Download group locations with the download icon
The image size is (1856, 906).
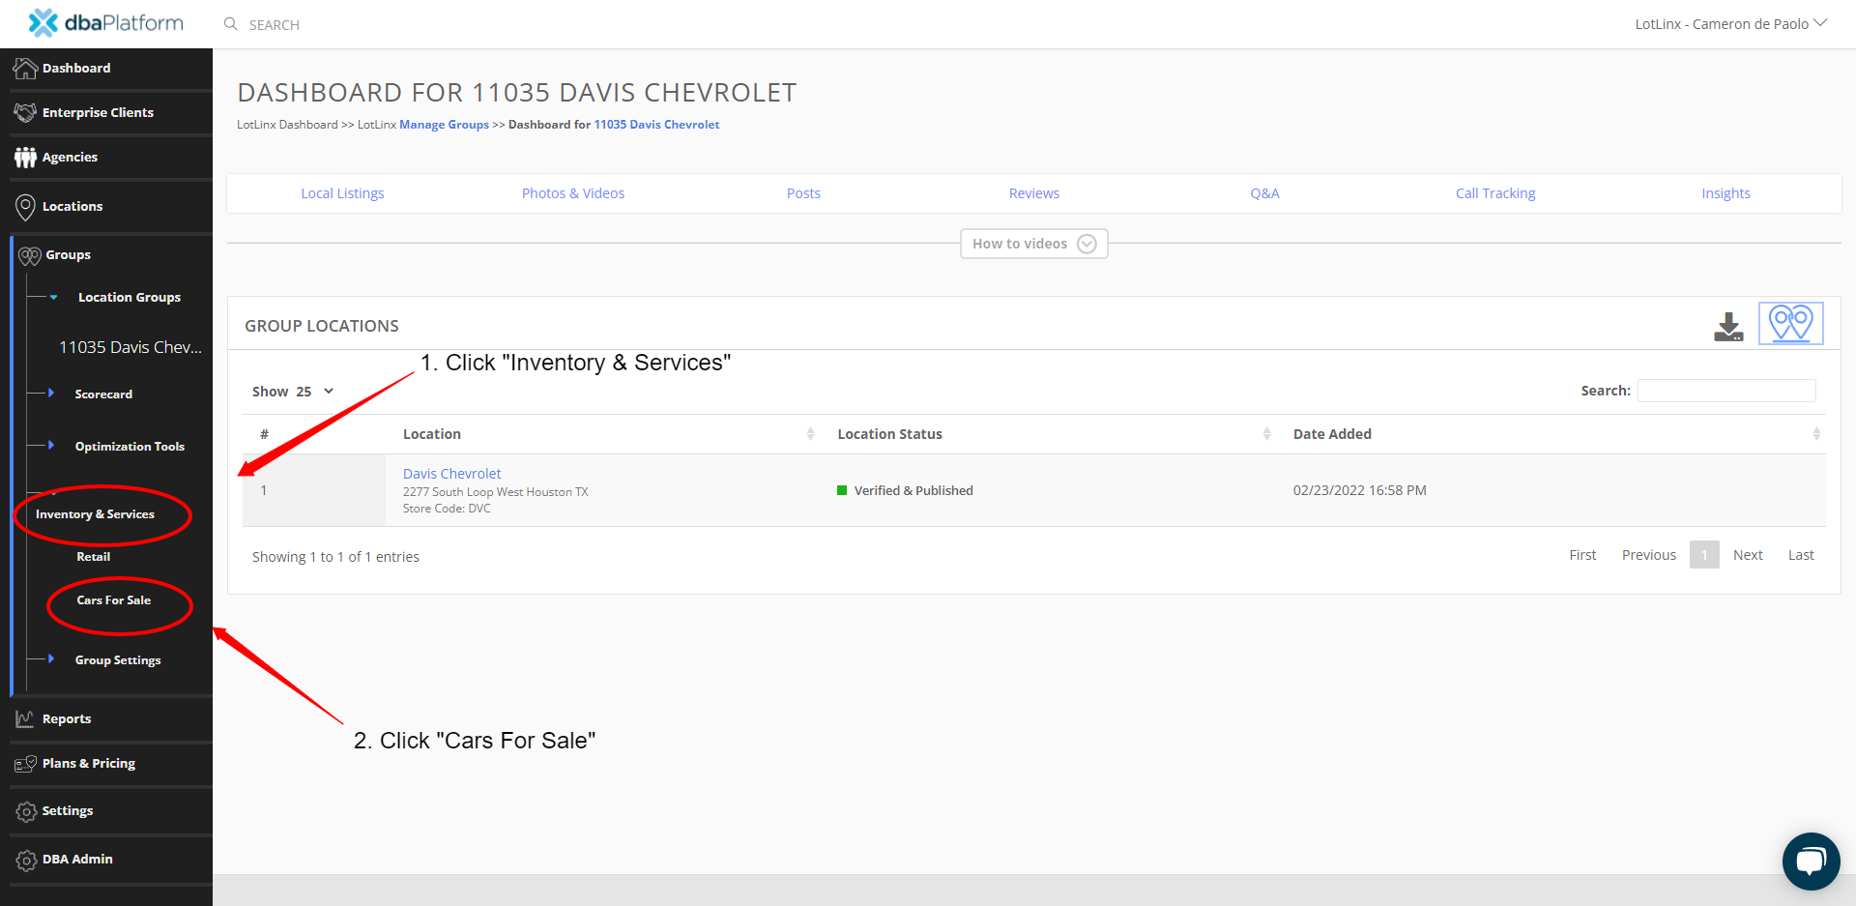tap(1728, 327)
